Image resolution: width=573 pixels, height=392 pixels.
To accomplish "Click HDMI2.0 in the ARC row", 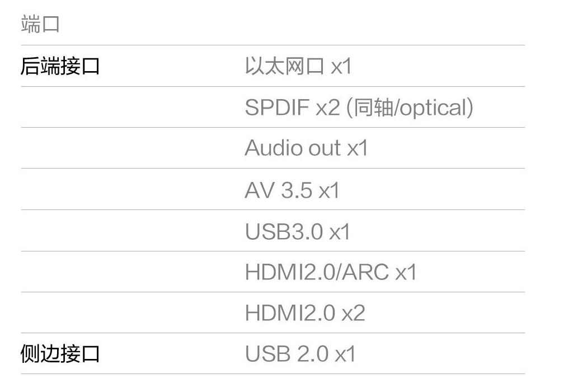I will pos(290,273).
